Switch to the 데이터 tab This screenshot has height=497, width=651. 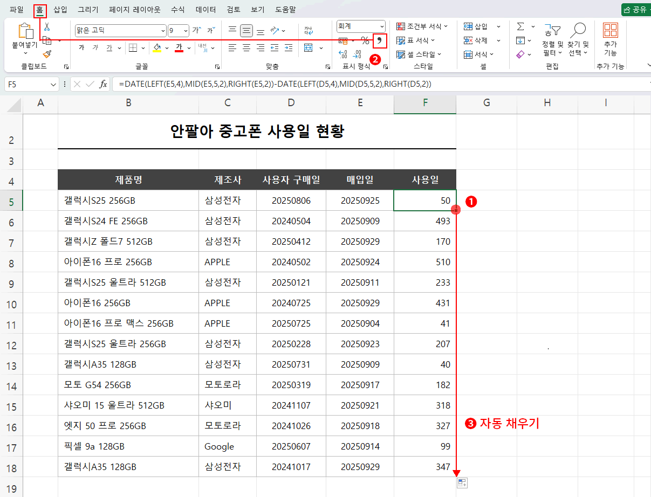(x=206, y=10)
